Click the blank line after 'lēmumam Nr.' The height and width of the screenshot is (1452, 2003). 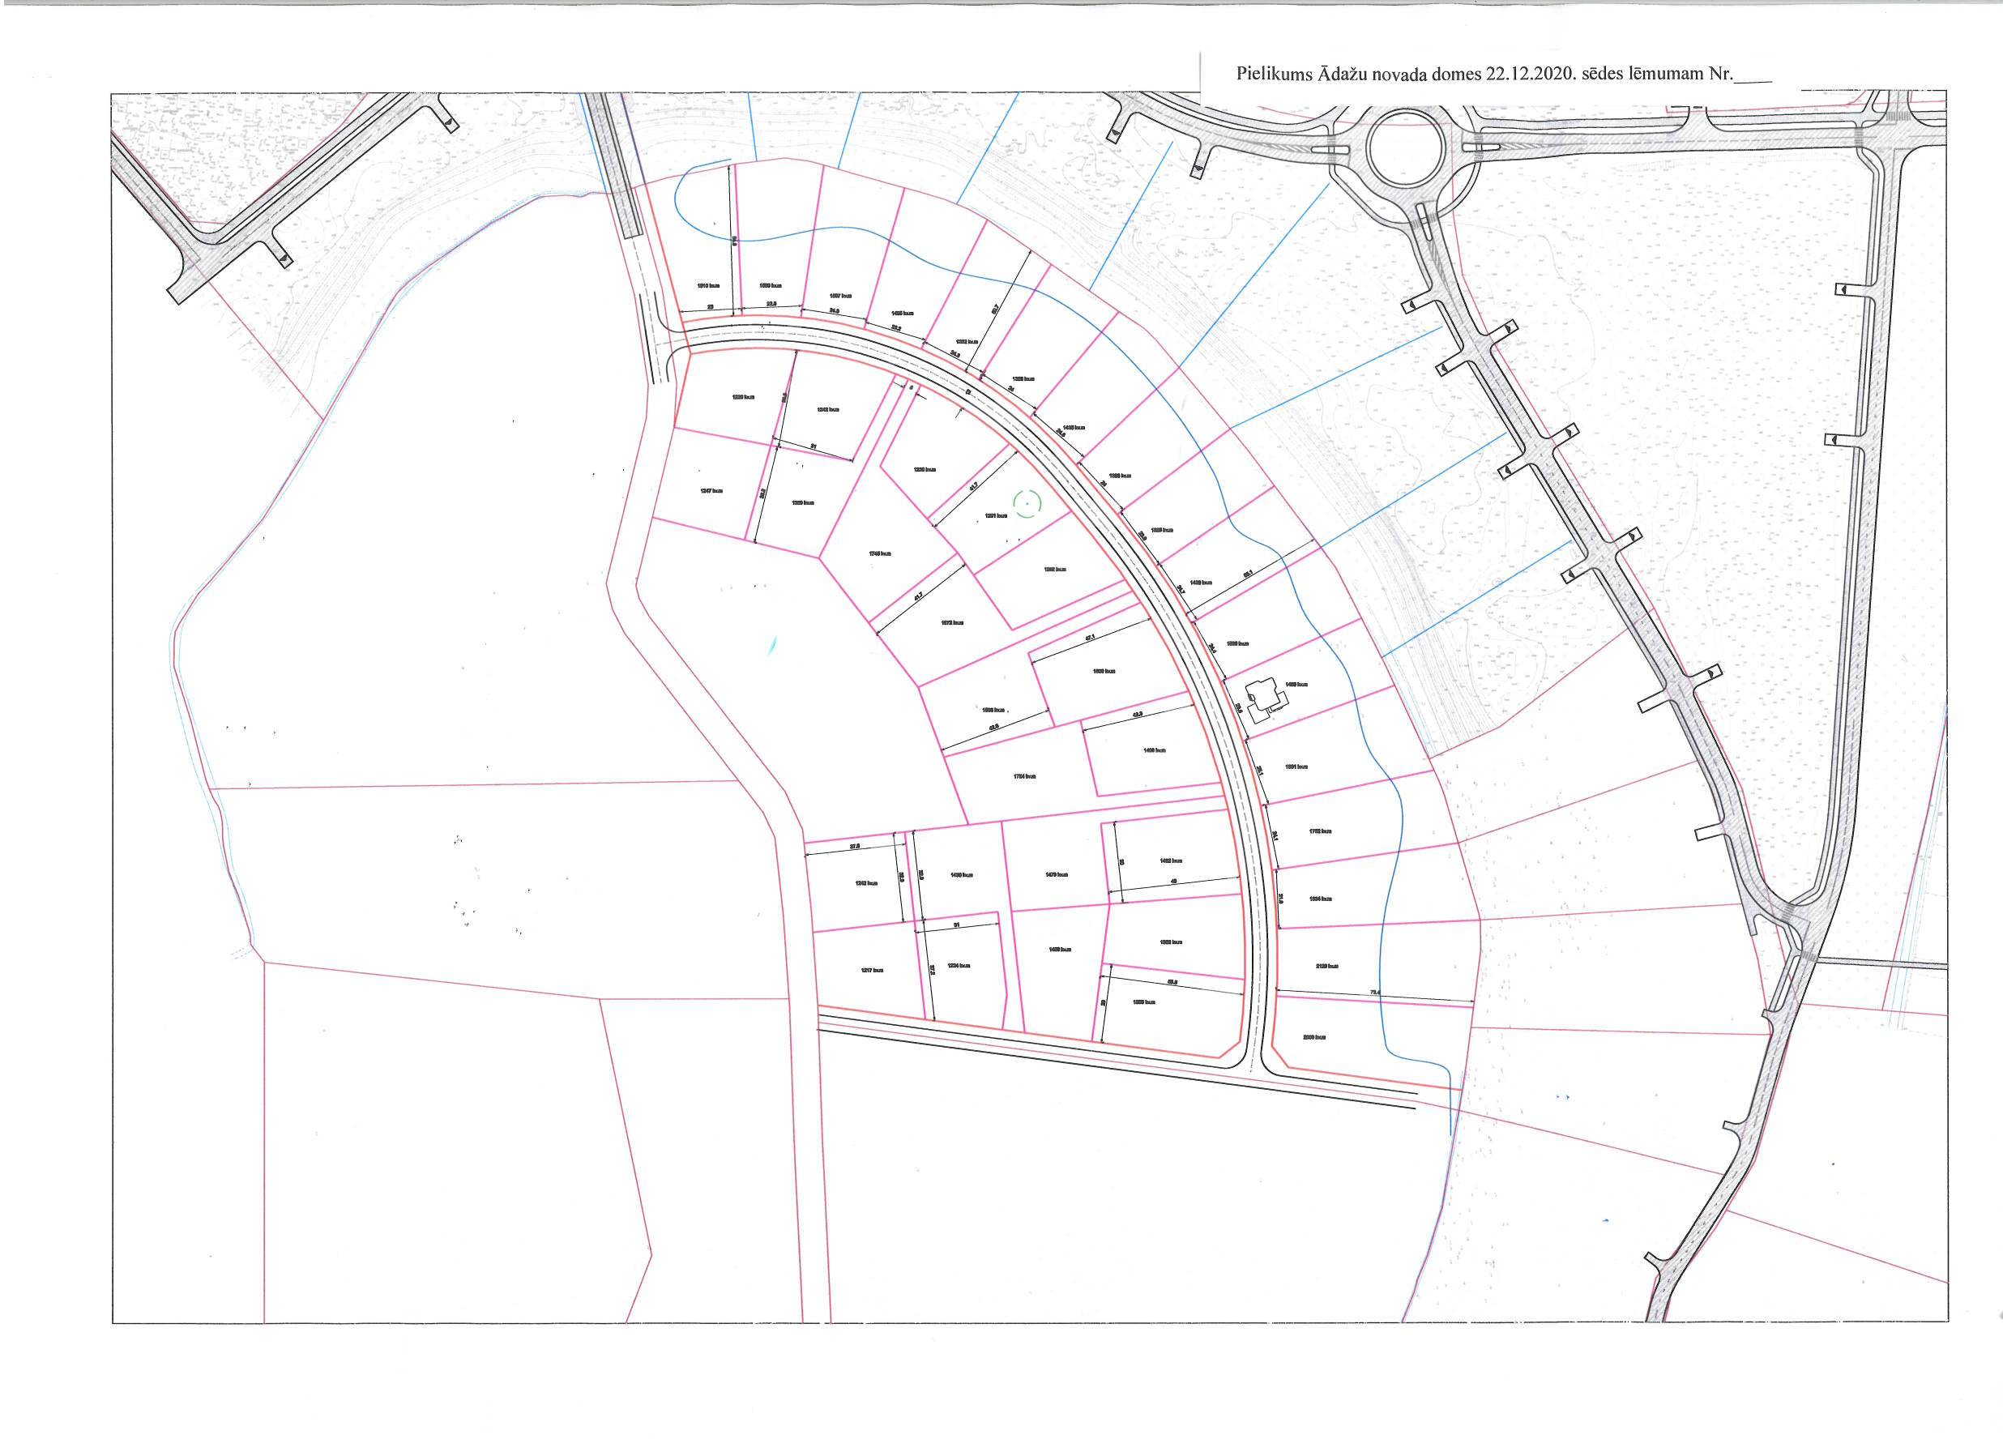coord(1753,79)
